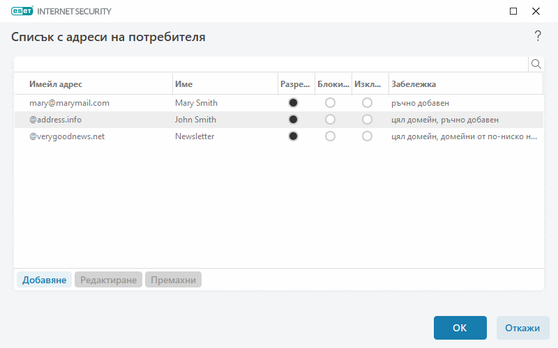Open help via question mark icon
Viewport: 558px width, 348px height.
538,36
